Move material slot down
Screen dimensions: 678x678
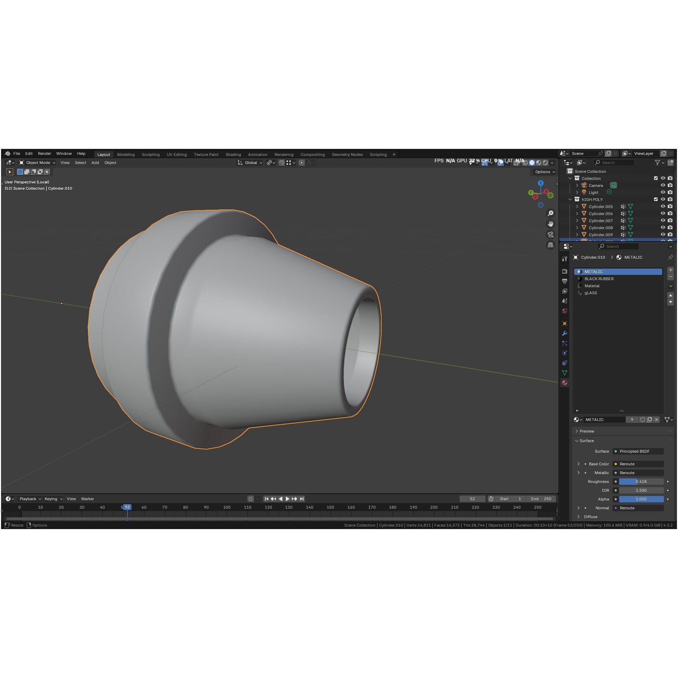coord(671,302)
